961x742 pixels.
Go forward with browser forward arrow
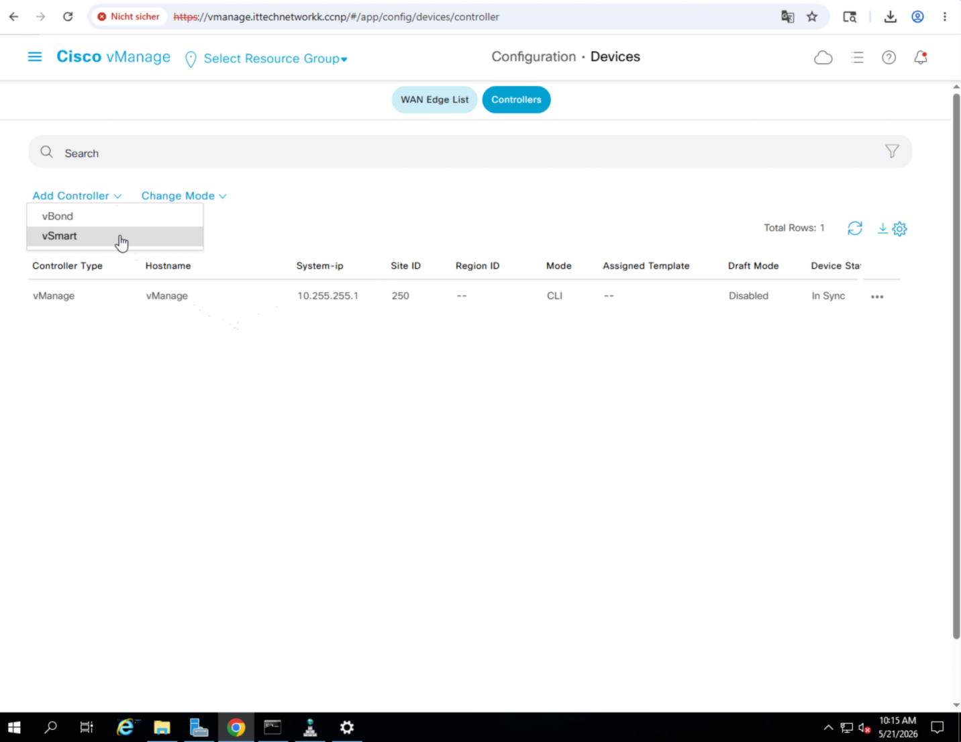tap(41, 17)
